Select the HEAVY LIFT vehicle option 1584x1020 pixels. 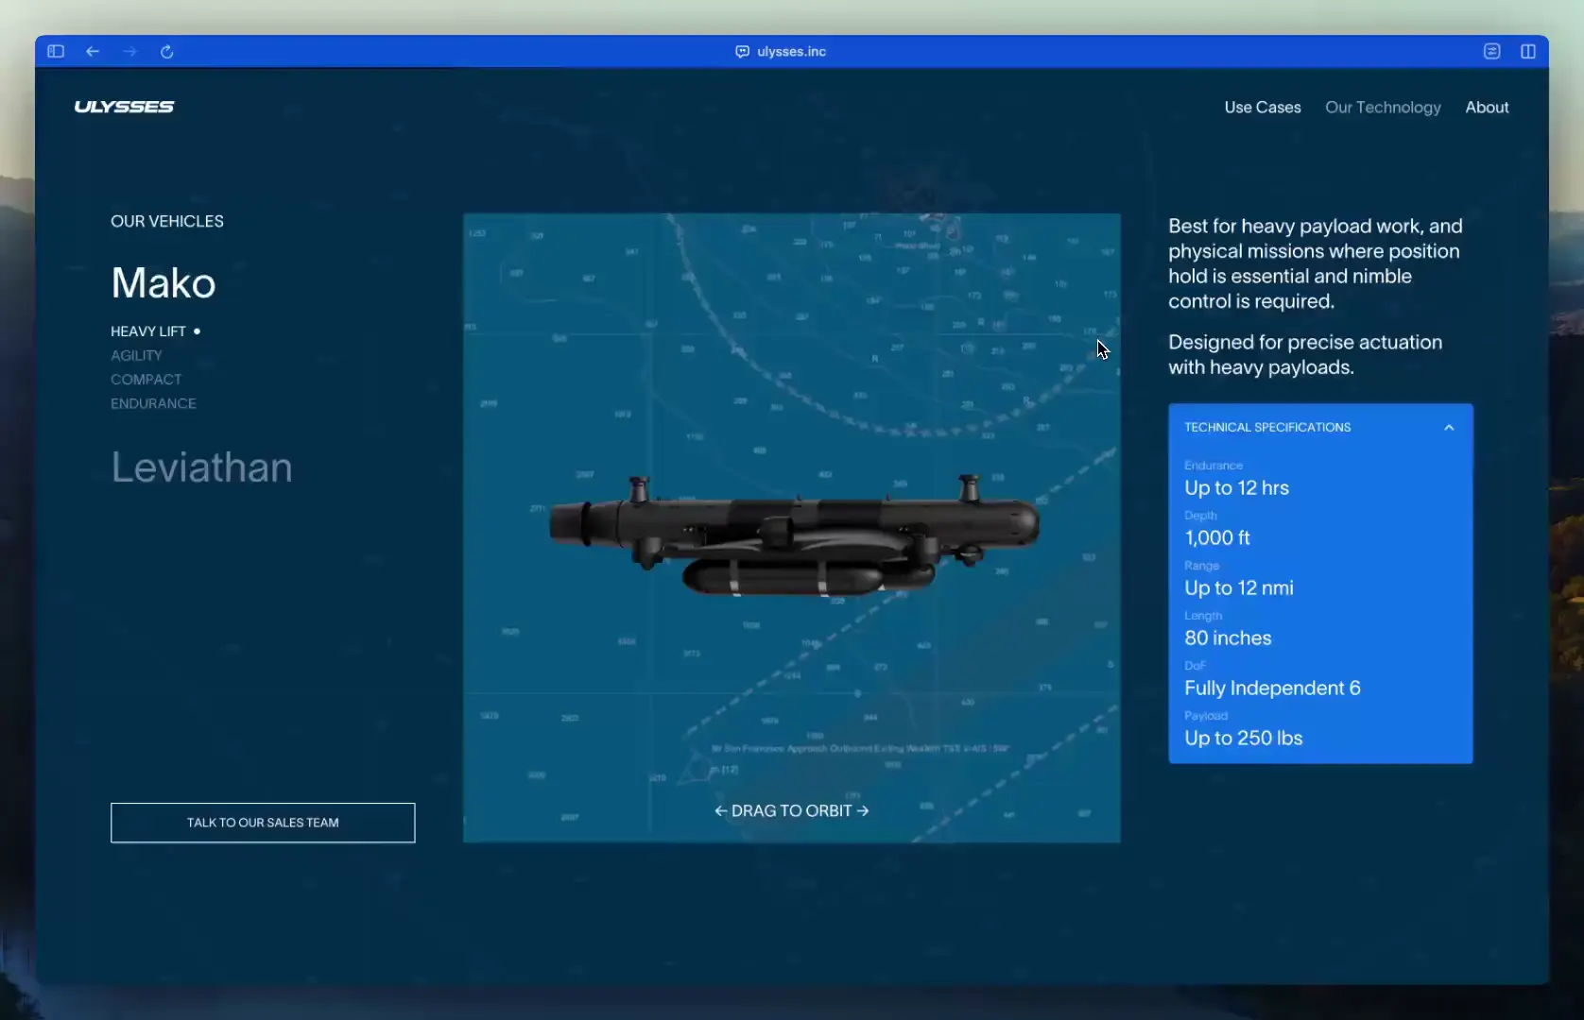(x=148, y=331)
